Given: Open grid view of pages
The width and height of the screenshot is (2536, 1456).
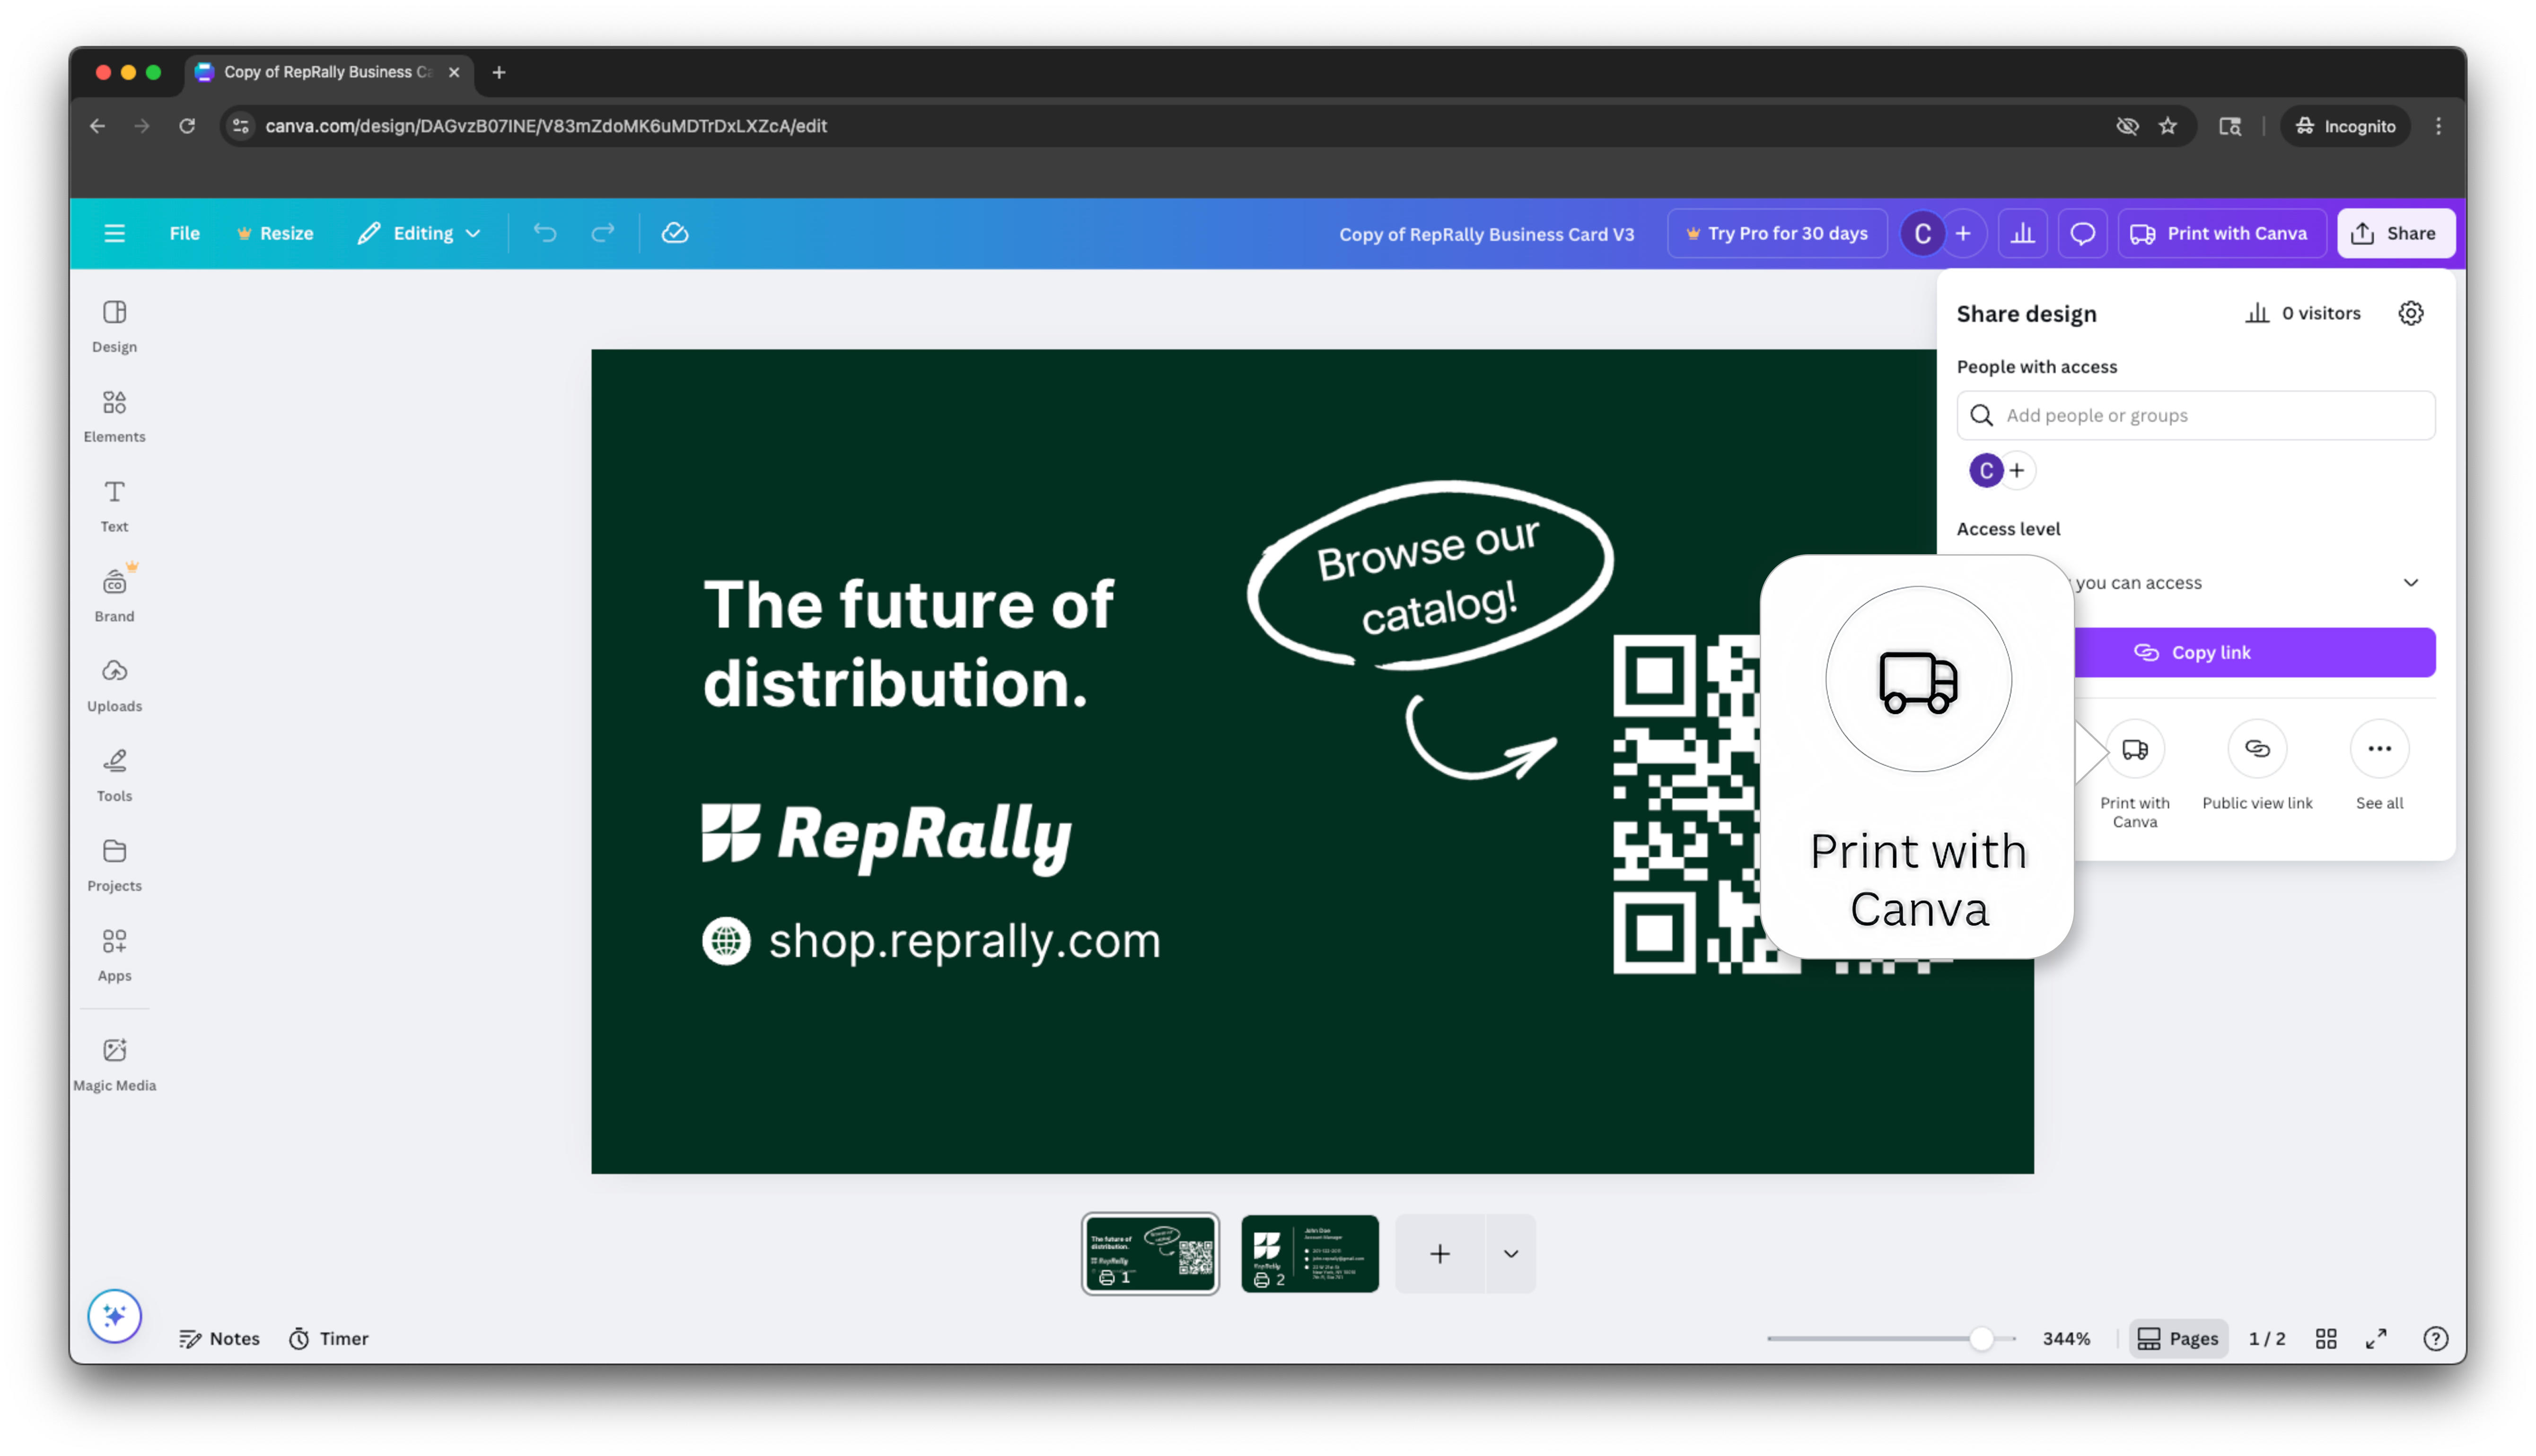Looking at the screenshot, I should pos(2326,1339).
